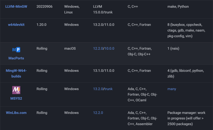Open the MingW-W64-builds link

click(16, 73)
